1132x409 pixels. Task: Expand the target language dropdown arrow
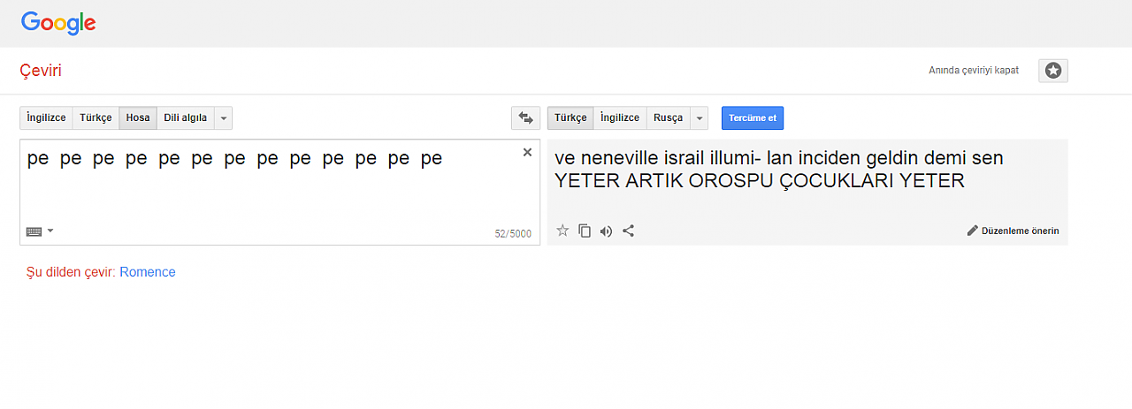(700, 117)
